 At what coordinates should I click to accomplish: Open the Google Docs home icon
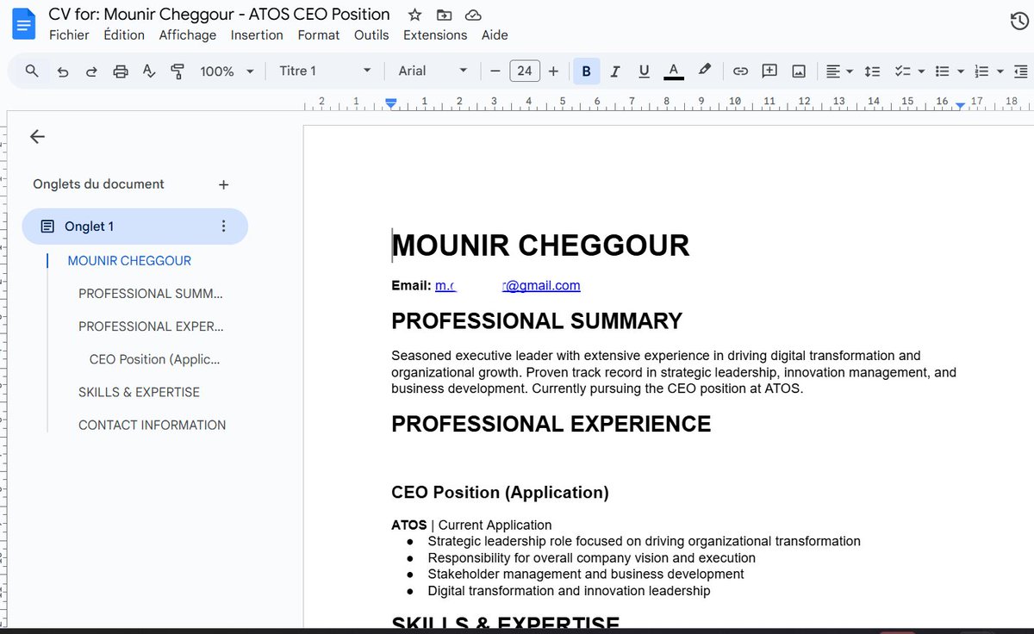(23, 24)
